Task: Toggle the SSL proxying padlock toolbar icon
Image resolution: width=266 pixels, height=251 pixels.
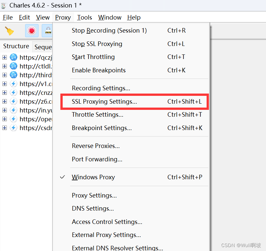Action: pyautogui.click(x=47, y=31)
